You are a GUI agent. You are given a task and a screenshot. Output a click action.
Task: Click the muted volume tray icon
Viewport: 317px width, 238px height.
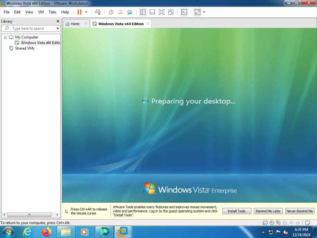pos(286,232)
